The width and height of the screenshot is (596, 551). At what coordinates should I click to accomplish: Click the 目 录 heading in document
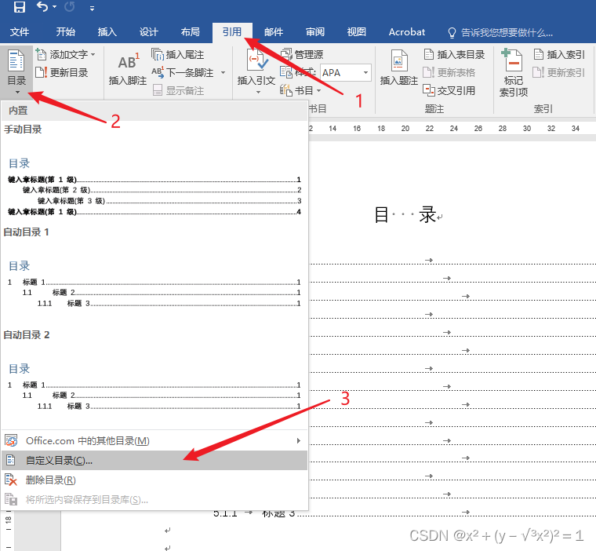click(x=405, y=215)
